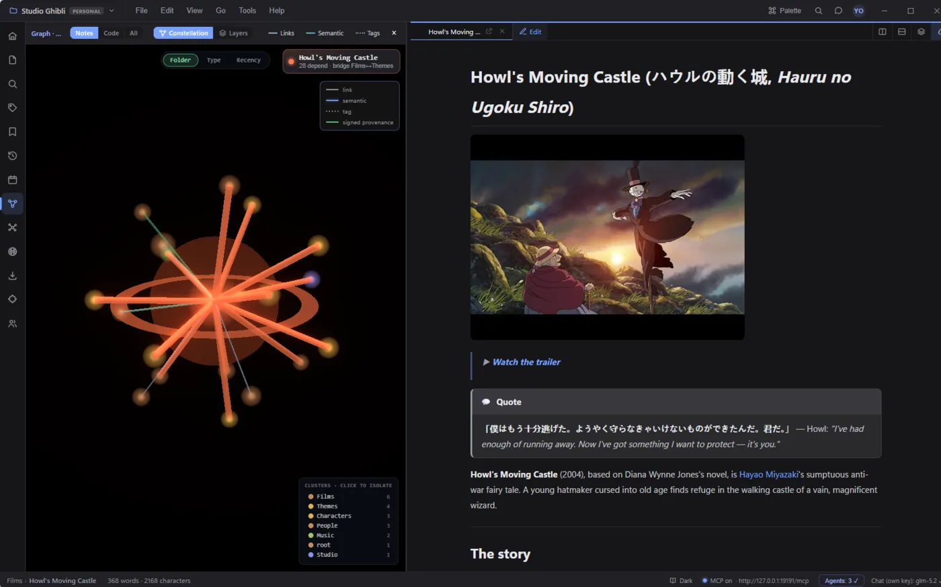941x587 pixels.
Task: Click the download/import sidebar icon
Action: pos(12,275)
